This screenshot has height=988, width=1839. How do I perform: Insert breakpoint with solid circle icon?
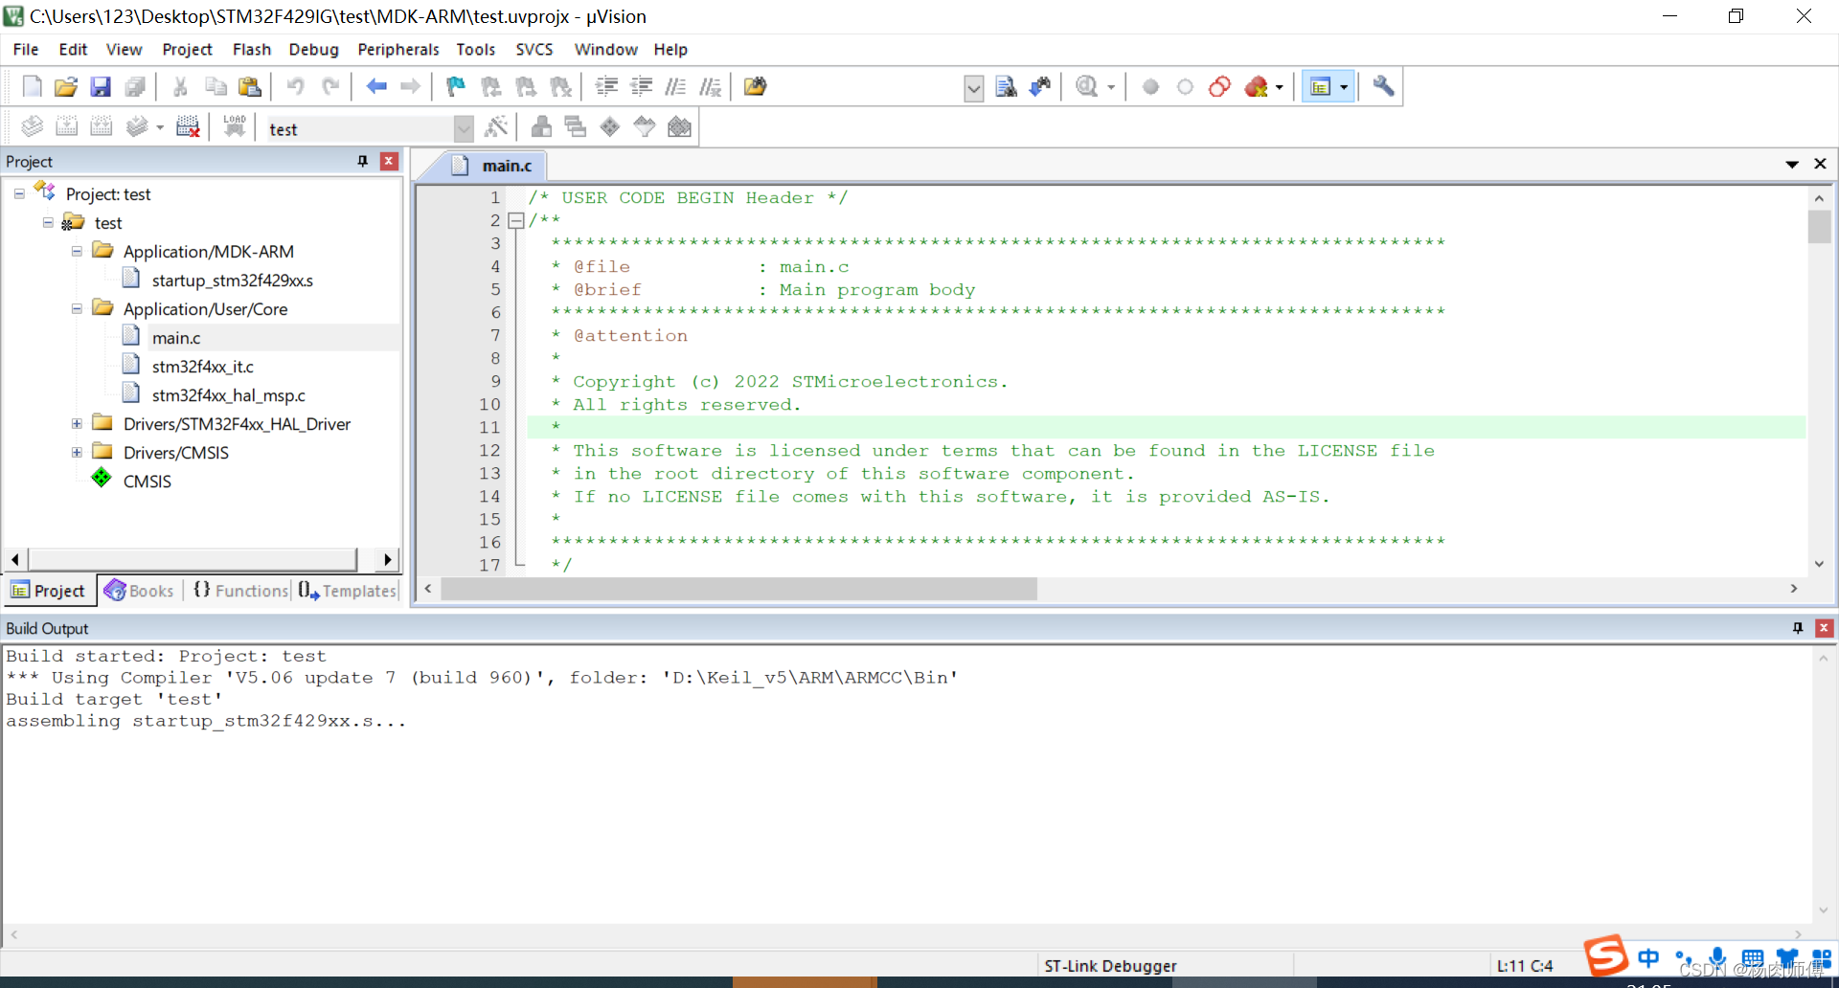(1150, 87)
